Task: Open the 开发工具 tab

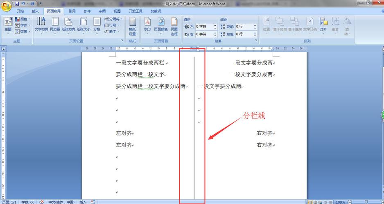Action: pyautogui.click(x=136, y=11)
